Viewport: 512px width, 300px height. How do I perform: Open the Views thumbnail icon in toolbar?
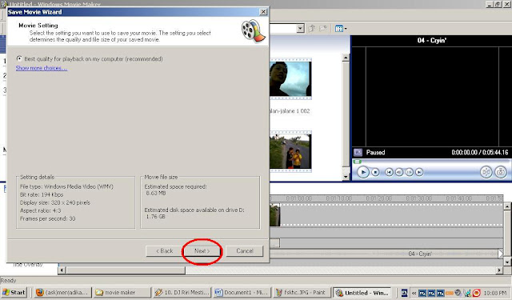pyautogui.click(x=339, y=29)
